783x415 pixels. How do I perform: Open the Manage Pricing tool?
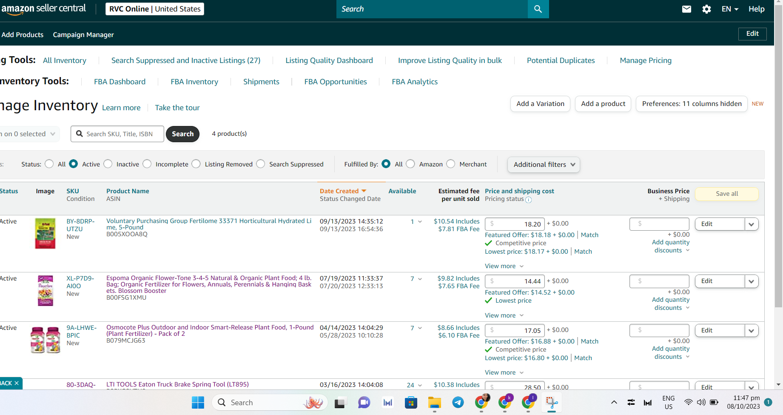click(x=646, y=60)
